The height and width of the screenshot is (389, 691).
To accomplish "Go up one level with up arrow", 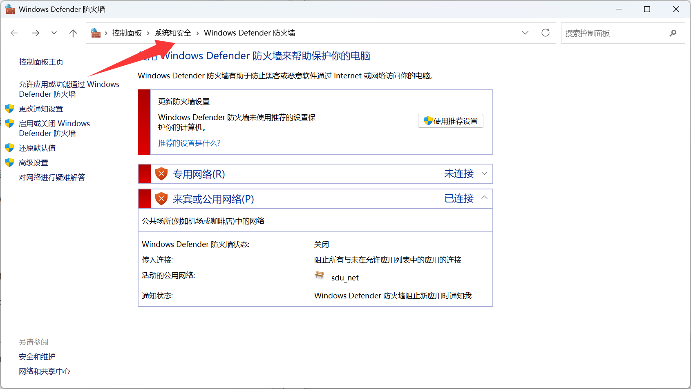I will (73, 33).
